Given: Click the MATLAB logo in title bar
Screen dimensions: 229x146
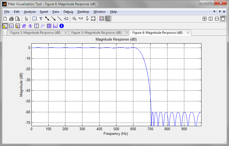Looking at the screenshot, I should [4, 4].
